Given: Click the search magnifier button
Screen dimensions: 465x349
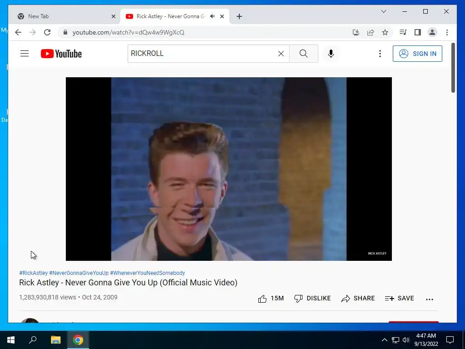Looking at the screenshot, I should point(304,54).
